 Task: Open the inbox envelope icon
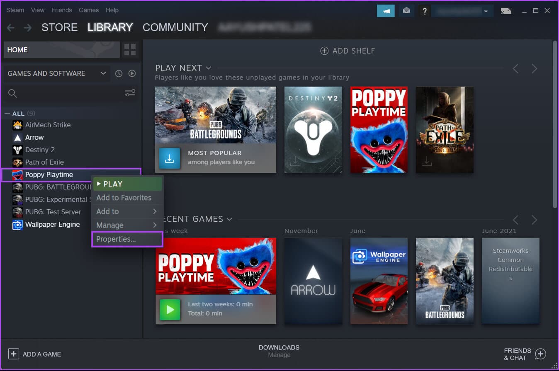(406, 11)
